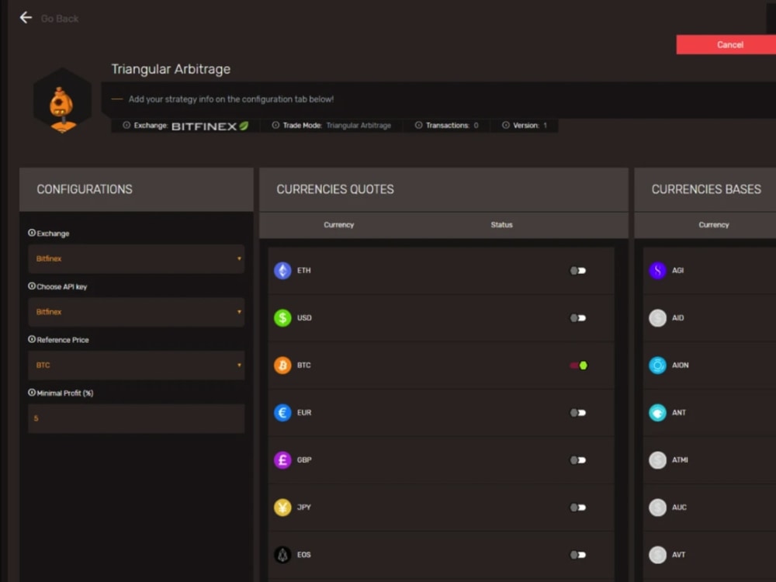
Task: Click the Currency column header in Currencies Bases
Action: [x=714, y=225]
